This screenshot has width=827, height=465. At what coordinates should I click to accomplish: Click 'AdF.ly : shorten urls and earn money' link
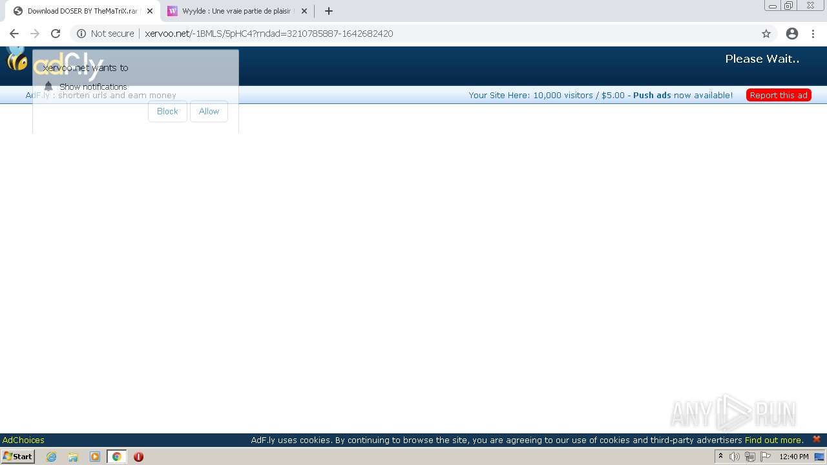pyautogui.click(x=101, y=95)
